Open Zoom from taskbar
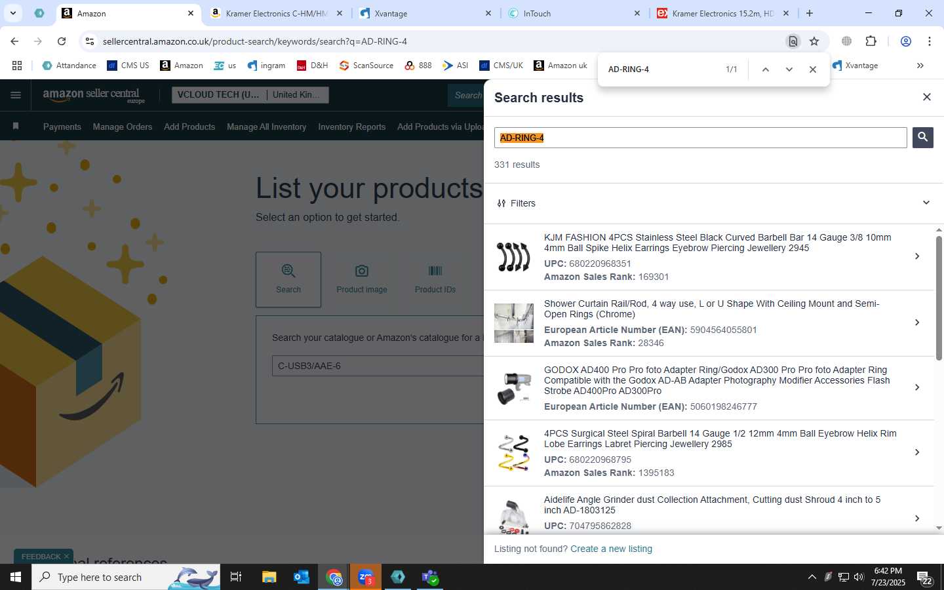 coord(366,577)
